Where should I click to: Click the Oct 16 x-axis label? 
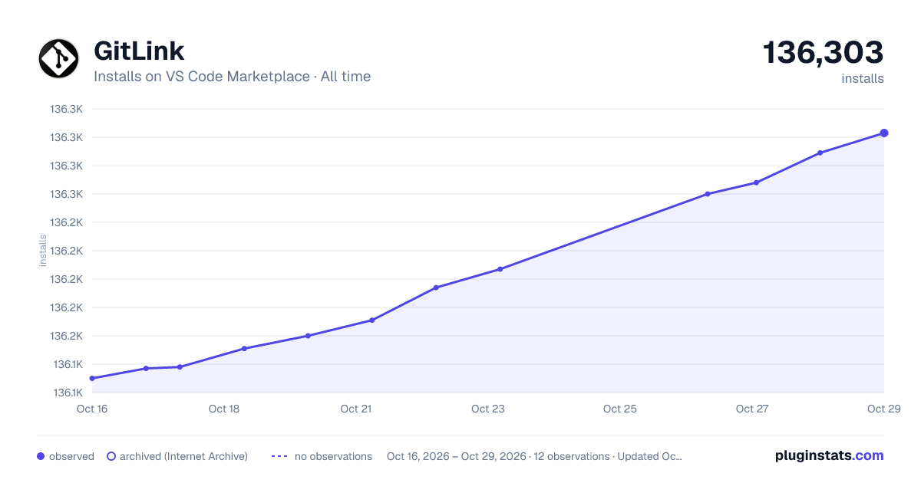point(92,409)
